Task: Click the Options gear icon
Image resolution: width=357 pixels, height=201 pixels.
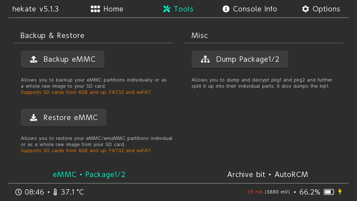Action: 305,9
